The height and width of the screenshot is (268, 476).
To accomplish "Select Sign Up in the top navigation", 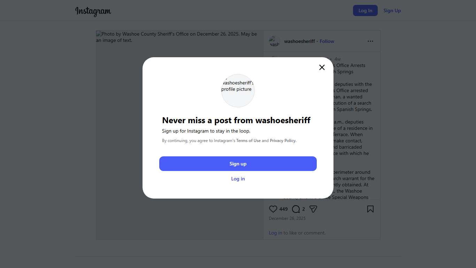I will click(392, 10).
